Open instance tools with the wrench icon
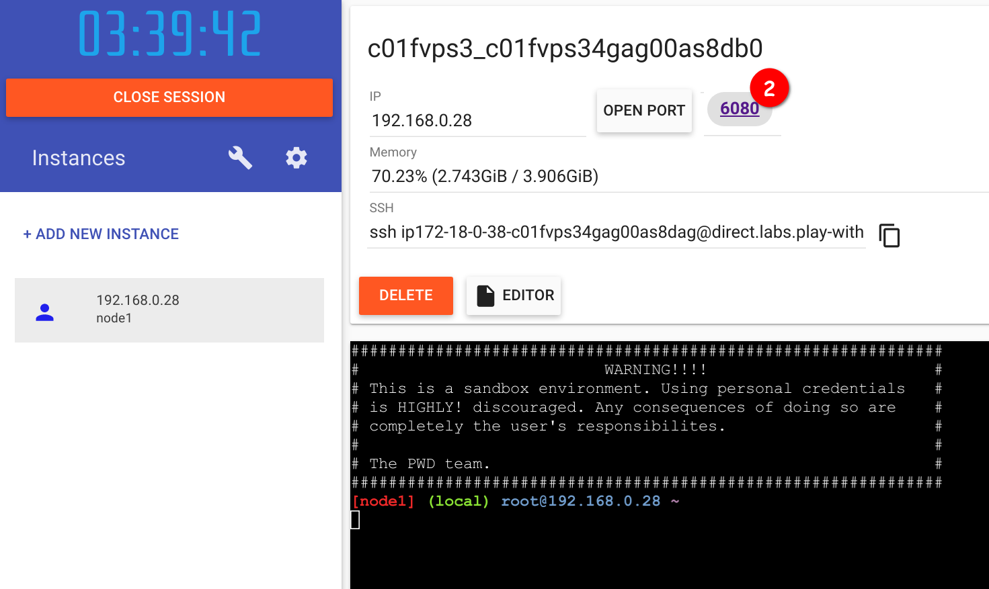989x589 pixels. click(240, 157)
